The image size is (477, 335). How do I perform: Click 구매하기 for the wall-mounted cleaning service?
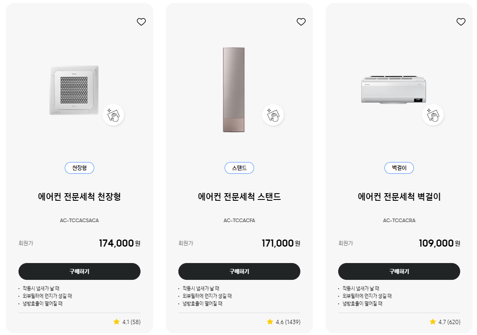pyautogui.click(x=399, y=271)
